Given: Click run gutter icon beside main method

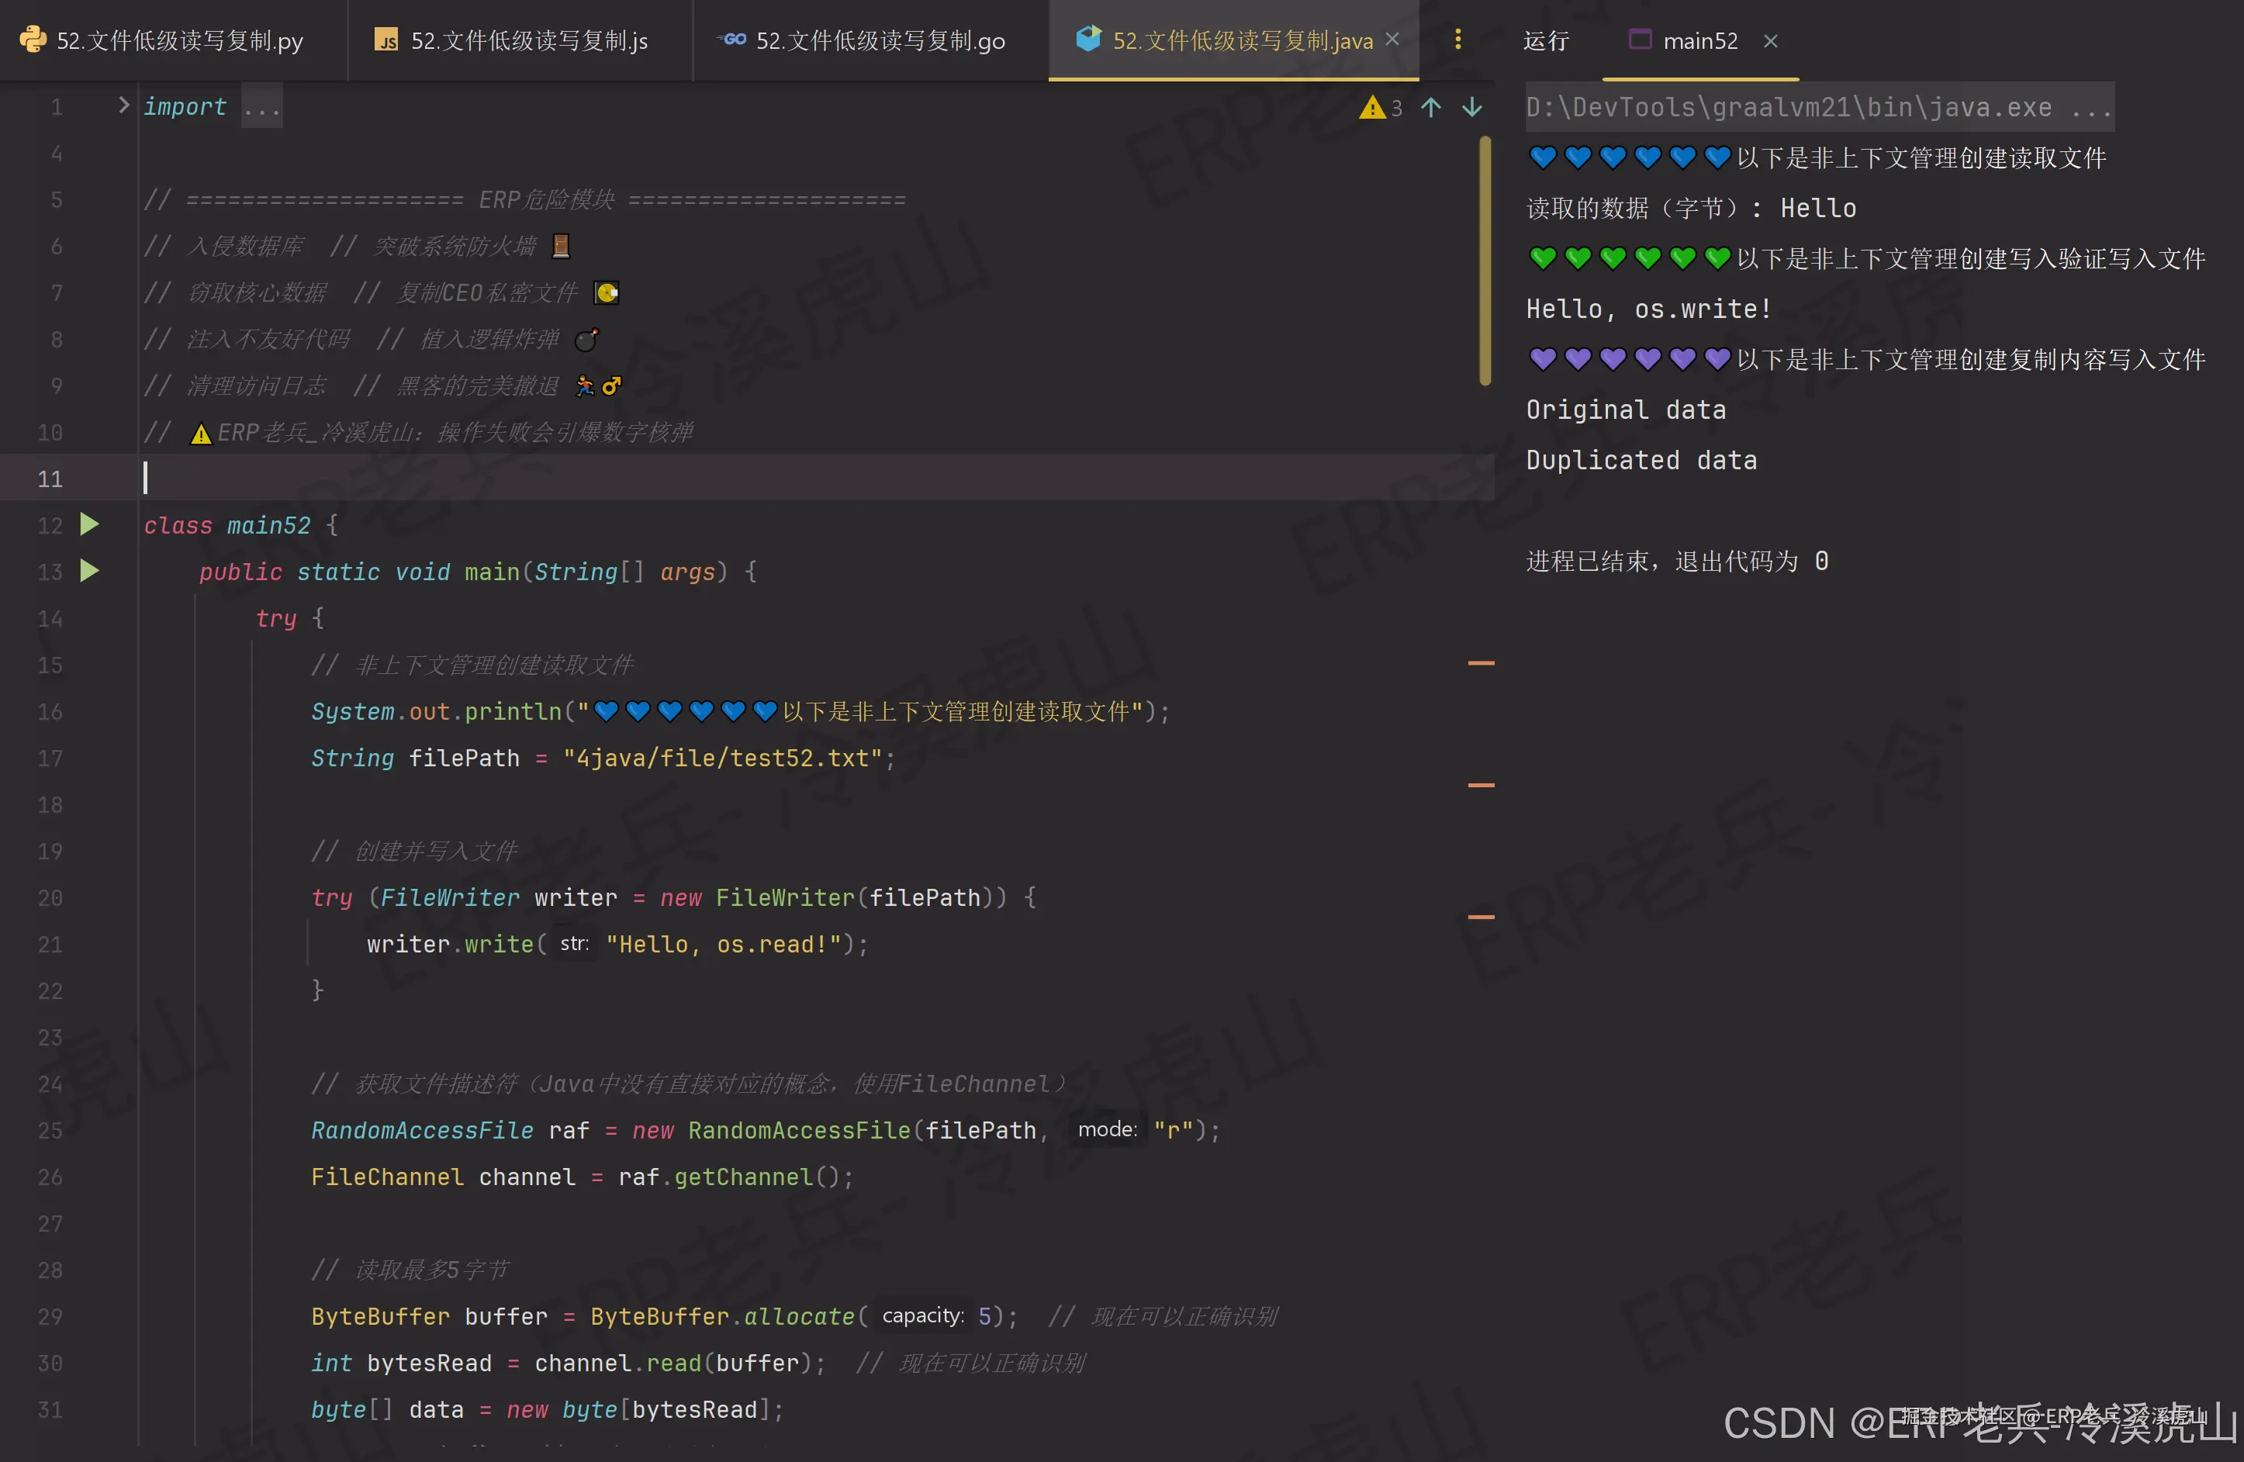Looking at the screenshot, I should click(x=89, y=570).
